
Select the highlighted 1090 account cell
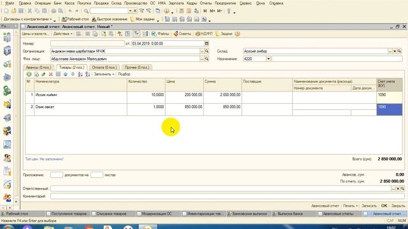coord(390,109)
